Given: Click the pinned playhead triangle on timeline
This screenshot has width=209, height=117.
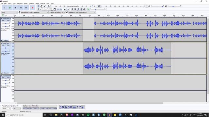Looking at the screenshot, I should [3, 15].
